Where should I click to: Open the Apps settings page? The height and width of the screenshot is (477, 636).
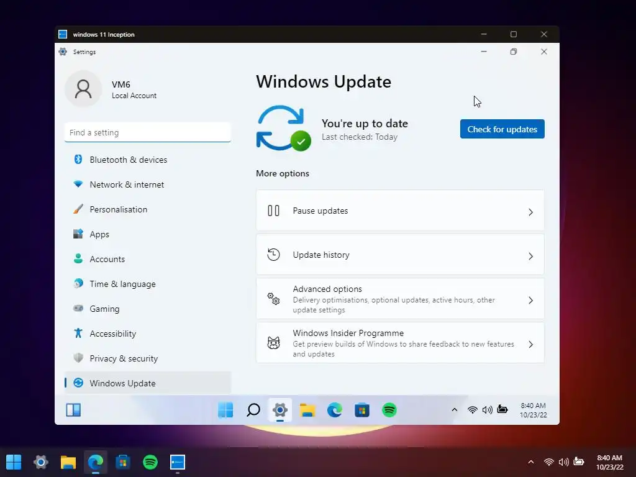point(148,234)
